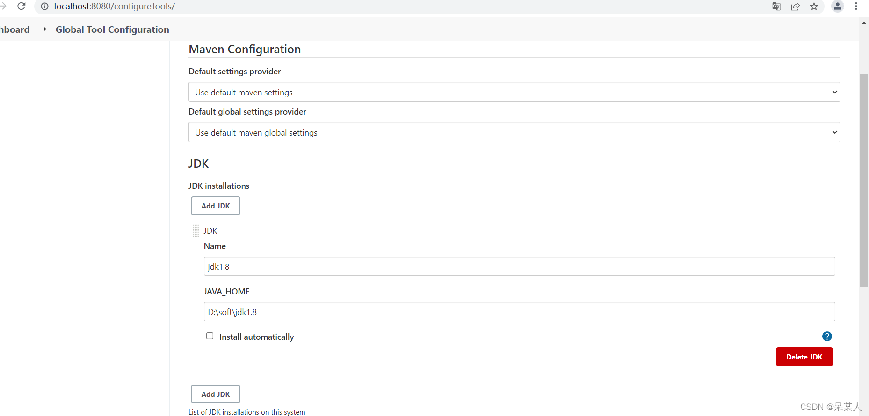Click the site information icon in address bar
The image size is (869, 416).
click(x=45, y=7)
